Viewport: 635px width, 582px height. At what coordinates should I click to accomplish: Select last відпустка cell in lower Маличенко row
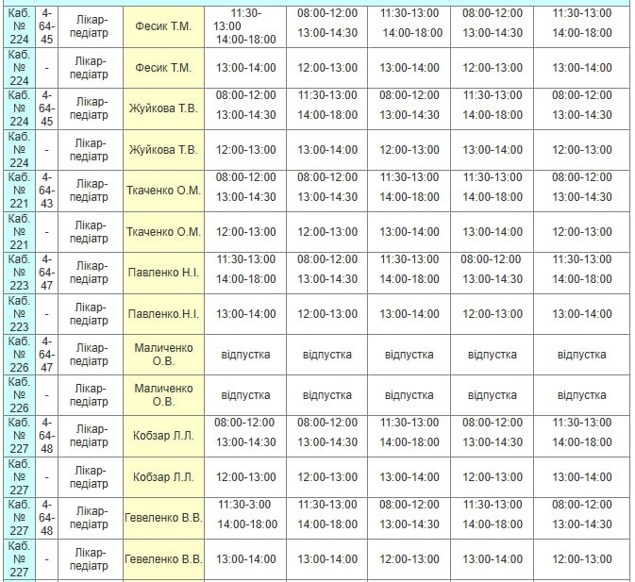click(581, 395)
